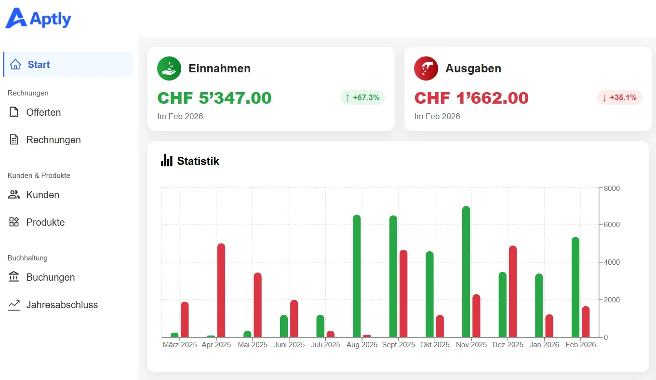Open Buchungen under Buchhaltung

click(x=51, y=277)
